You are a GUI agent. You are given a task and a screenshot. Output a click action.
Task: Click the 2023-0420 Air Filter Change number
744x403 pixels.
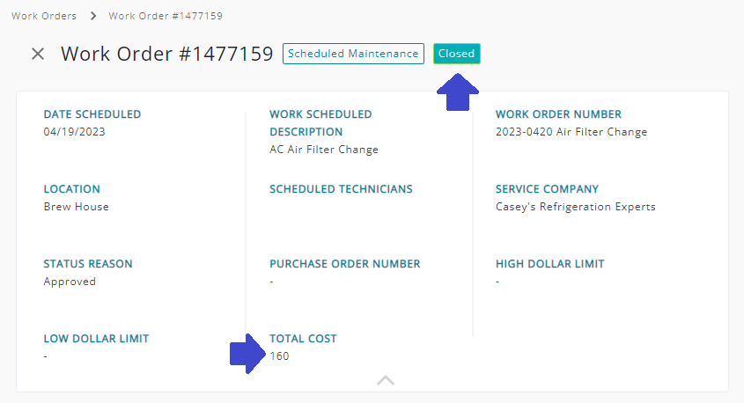click(x=571, y=132)
